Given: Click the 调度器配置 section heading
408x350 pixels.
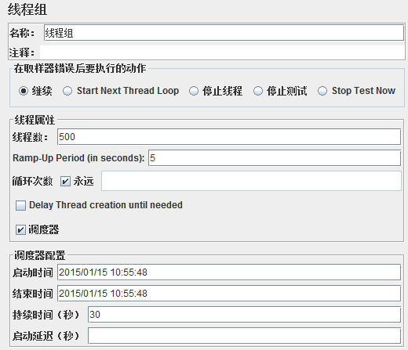Looking at the screenshot, I should pos(39,255).
